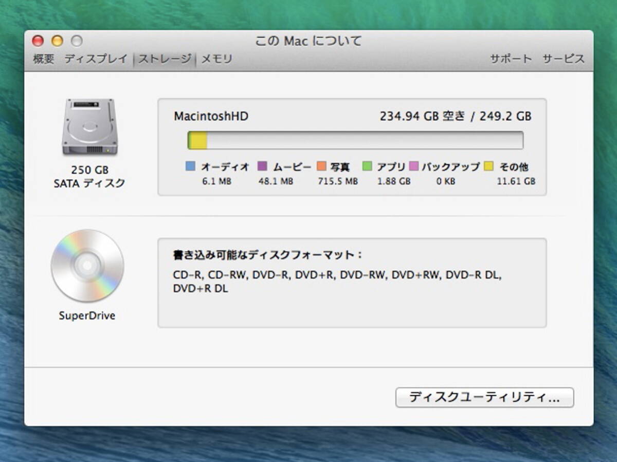Click the 250 GB SATA ディスク label

[89, 176]
